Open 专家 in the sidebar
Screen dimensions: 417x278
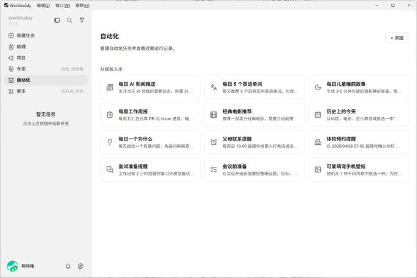click(x=46, y=69)
